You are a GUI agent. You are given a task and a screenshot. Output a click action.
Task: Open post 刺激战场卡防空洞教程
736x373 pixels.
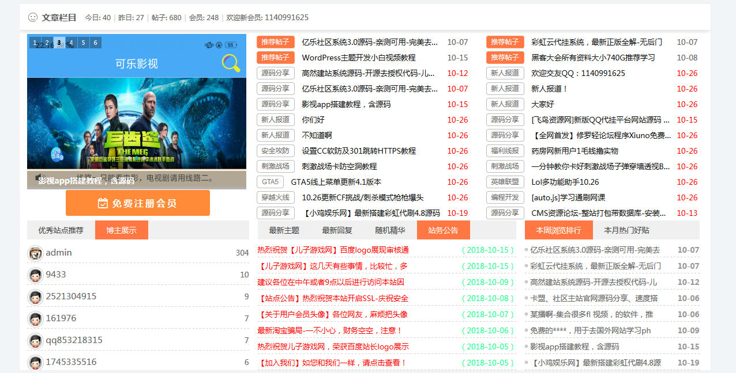[339, 166]
